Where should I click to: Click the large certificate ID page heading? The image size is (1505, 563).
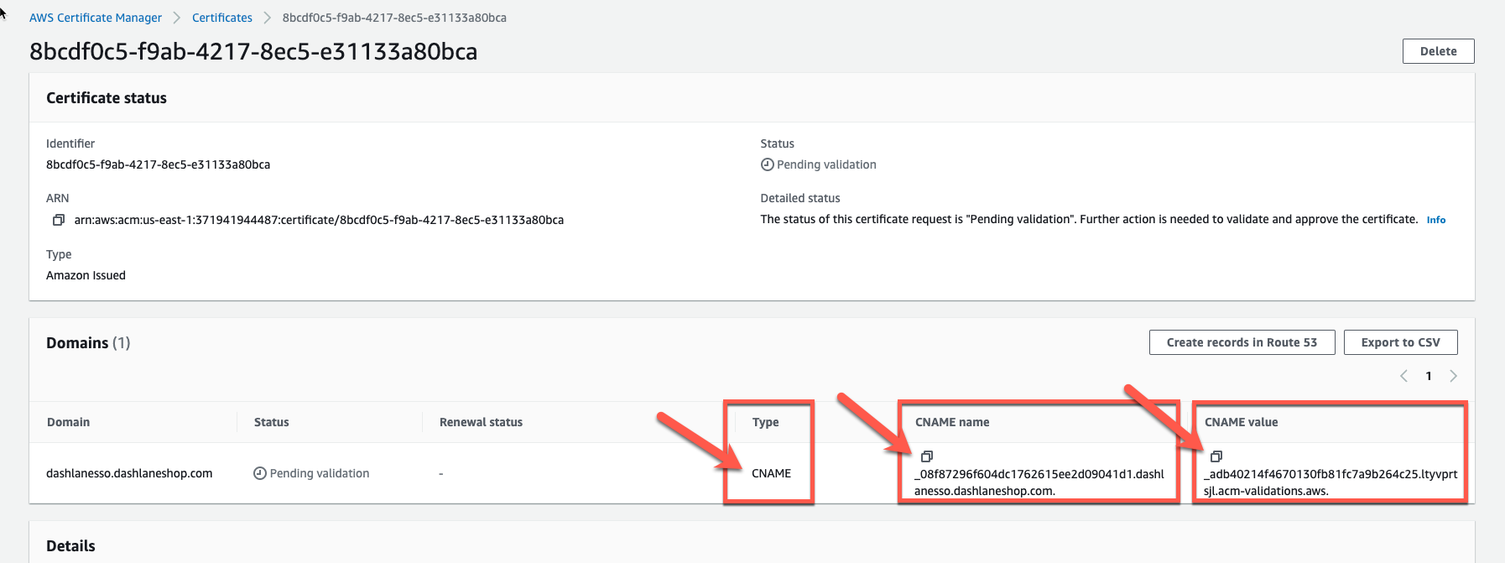coord(253,51)
